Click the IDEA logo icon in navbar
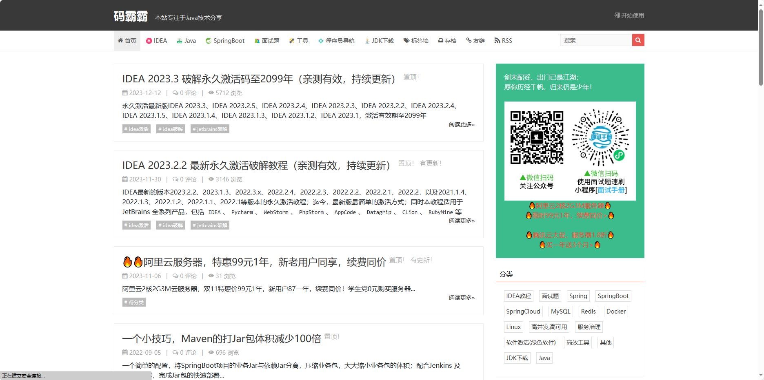Viewport: 764px width, 380px height. pos(149,41)
